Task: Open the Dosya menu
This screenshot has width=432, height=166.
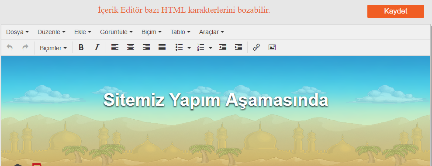Action: (x=17, y=32)
